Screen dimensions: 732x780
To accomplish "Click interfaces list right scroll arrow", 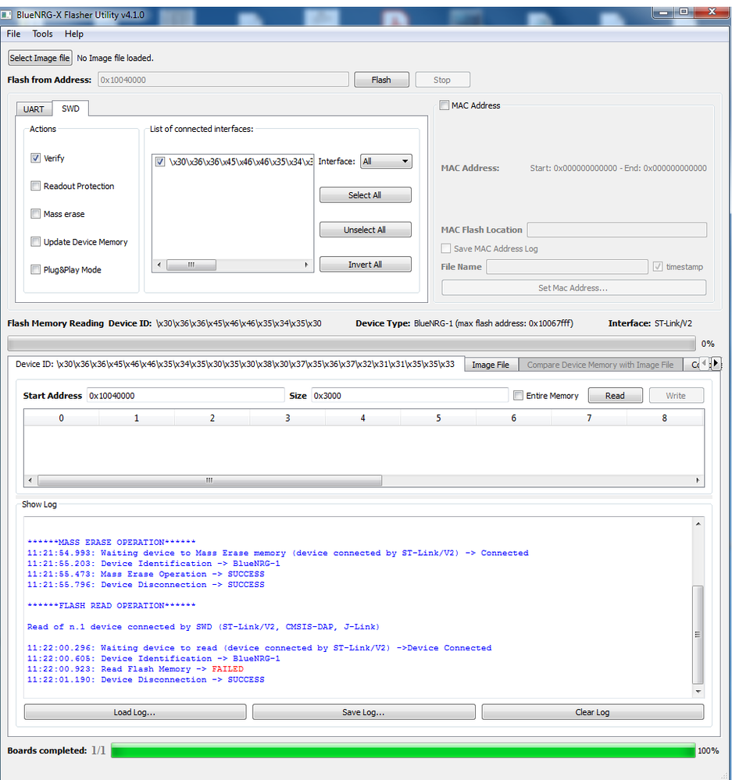I will pos(306,265).
